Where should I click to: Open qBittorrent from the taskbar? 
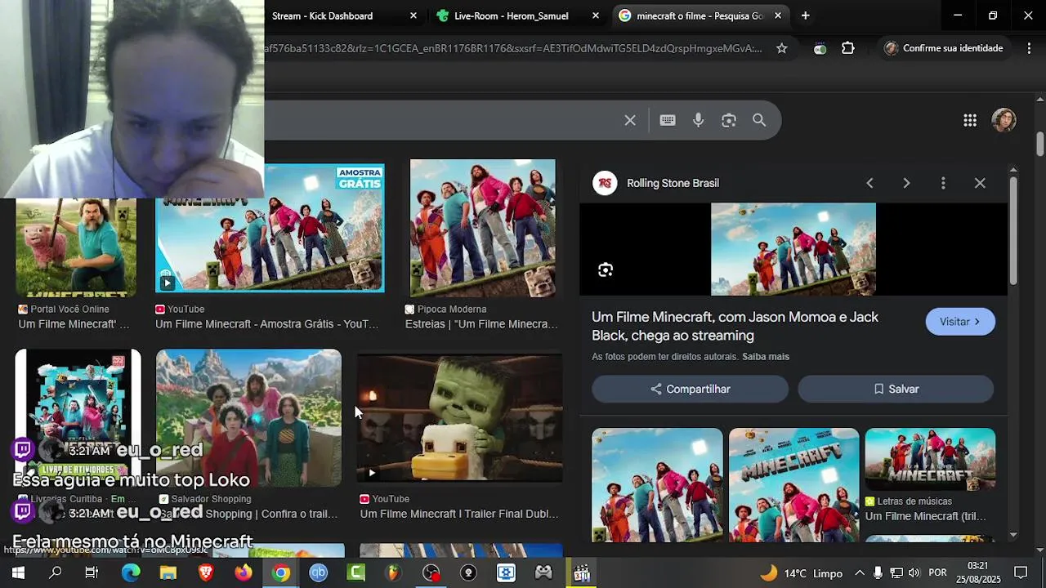pyautogui.click(x=319, y=573)
